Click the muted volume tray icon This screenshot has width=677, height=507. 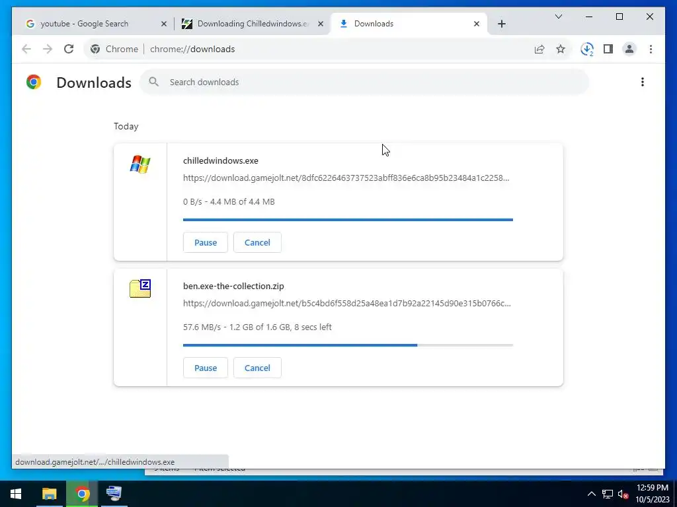pyautogui.click(x=623, y=494)
